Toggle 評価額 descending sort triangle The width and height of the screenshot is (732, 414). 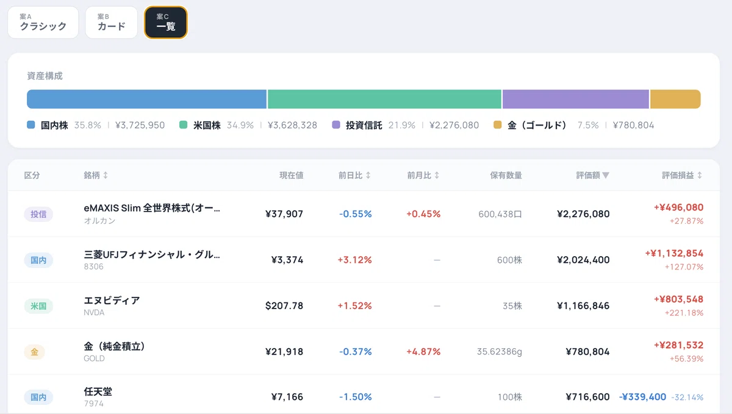point(606,176)
